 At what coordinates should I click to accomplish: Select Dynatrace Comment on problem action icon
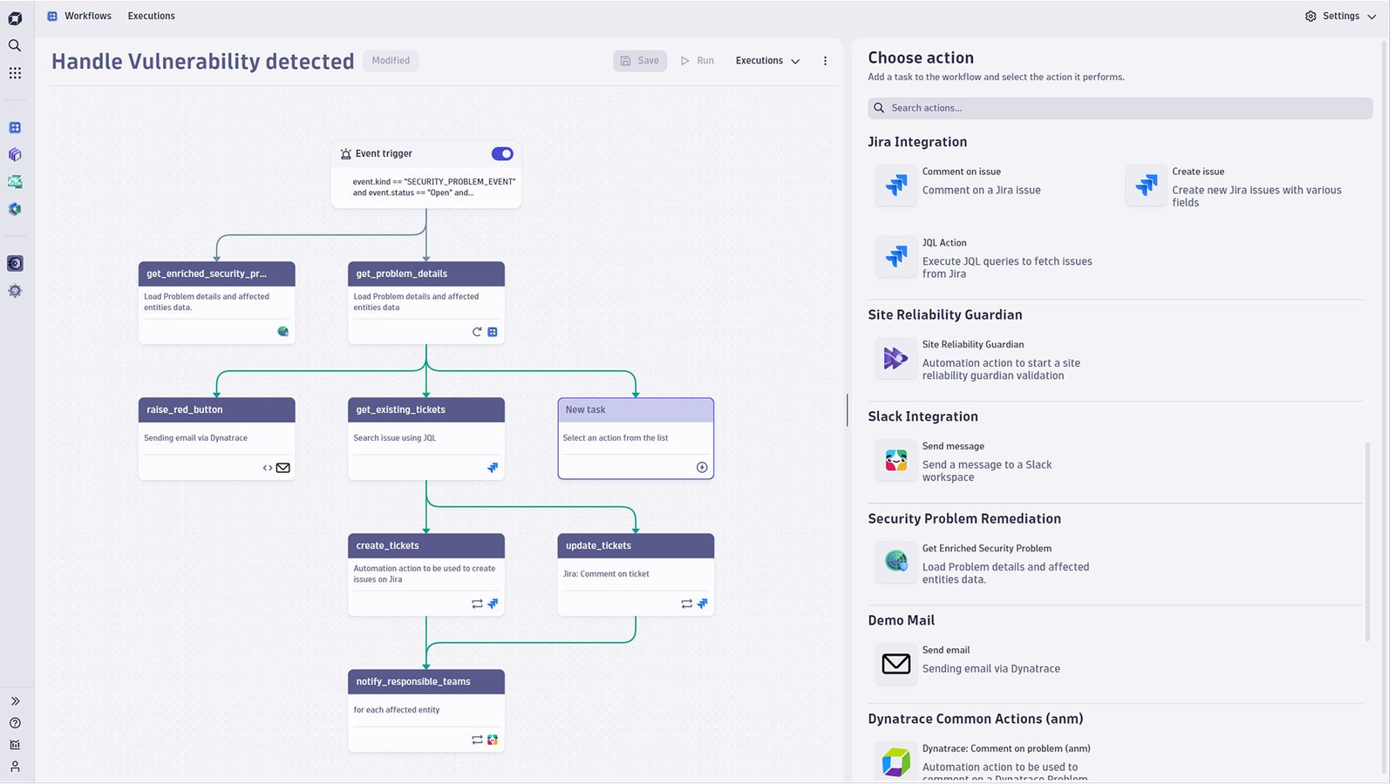(896, 762)
